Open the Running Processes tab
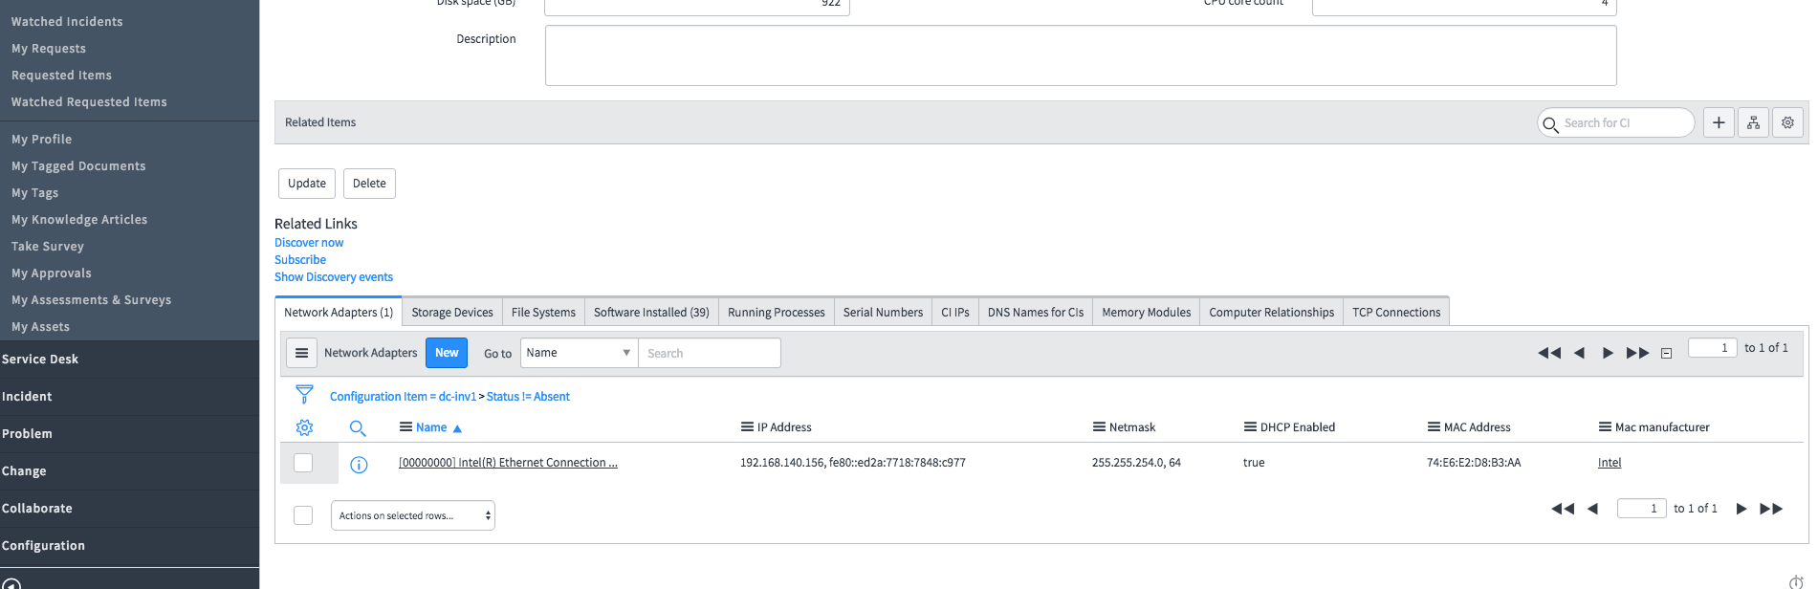 [776, 313]
